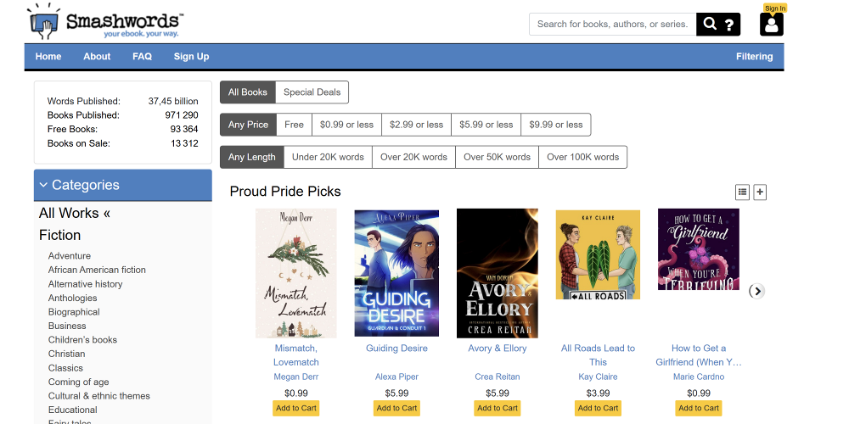Filter Over 100K words
Screen dimensions: 849x424
[x=582, y=157]
